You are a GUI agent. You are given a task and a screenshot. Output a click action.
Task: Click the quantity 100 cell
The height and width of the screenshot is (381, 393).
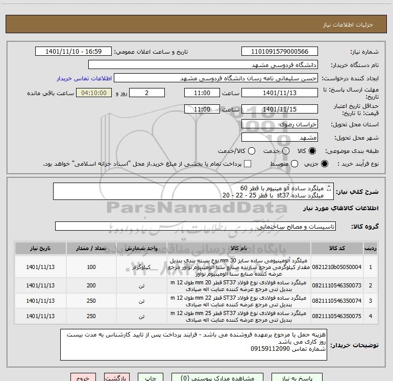coord(91,267)
